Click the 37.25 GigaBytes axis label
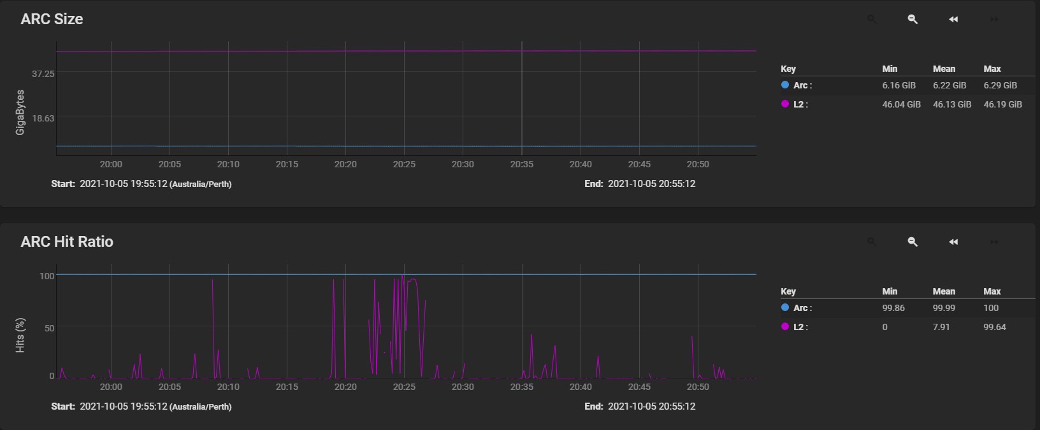The width and height of the screenshot is (1040, 430). (43, 74)
